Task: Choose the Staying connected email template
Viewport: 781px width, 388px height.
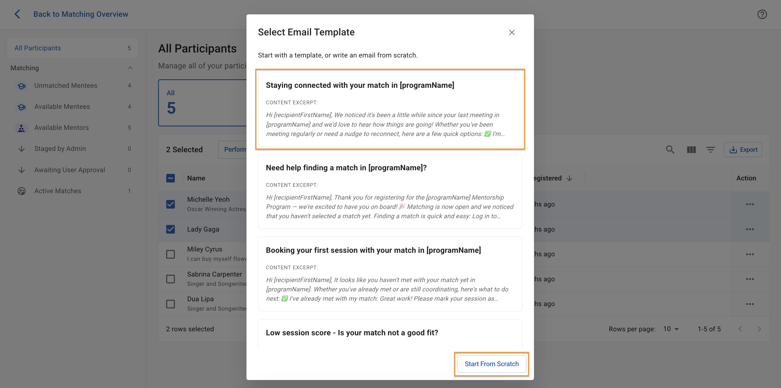Action: pos(390,109)
